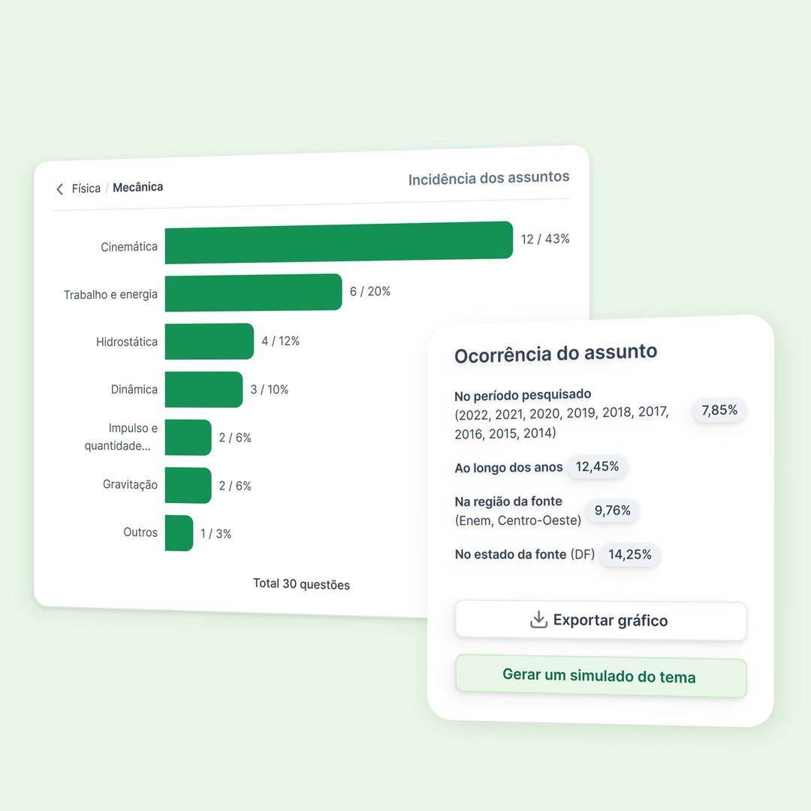Click the Total 30 questões text
The image size is (811, 811).
click(301, 584)
